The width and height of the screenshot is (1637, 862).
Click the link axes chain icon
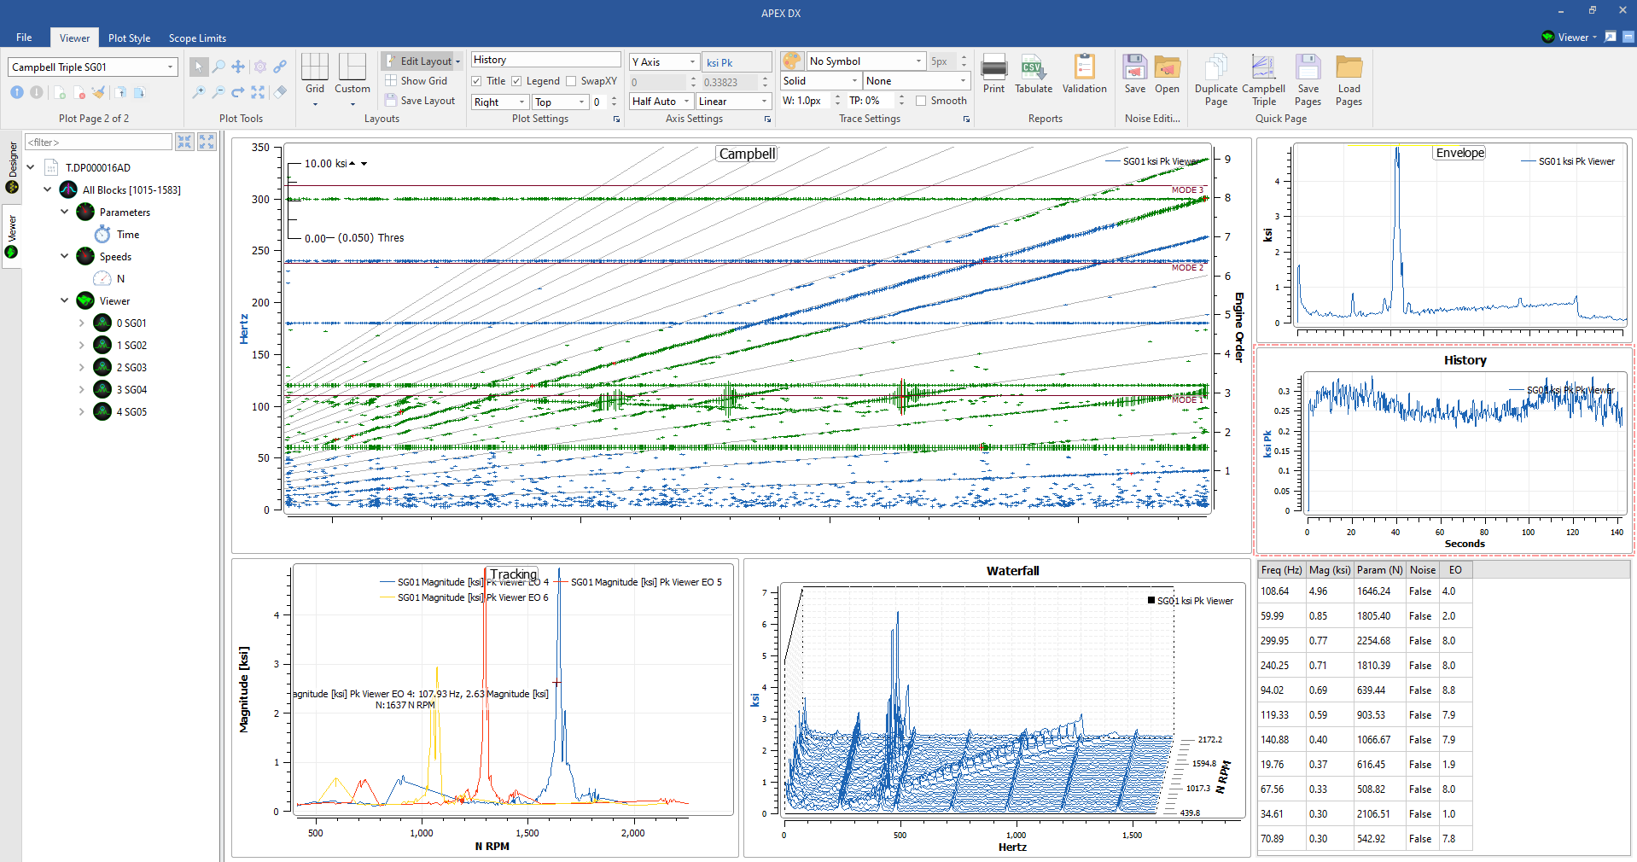pyautogui.click(x=280, y=67)
